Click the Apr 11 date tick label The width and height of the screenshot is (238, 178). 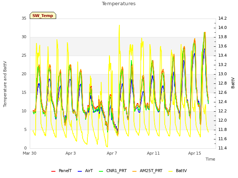153,153
